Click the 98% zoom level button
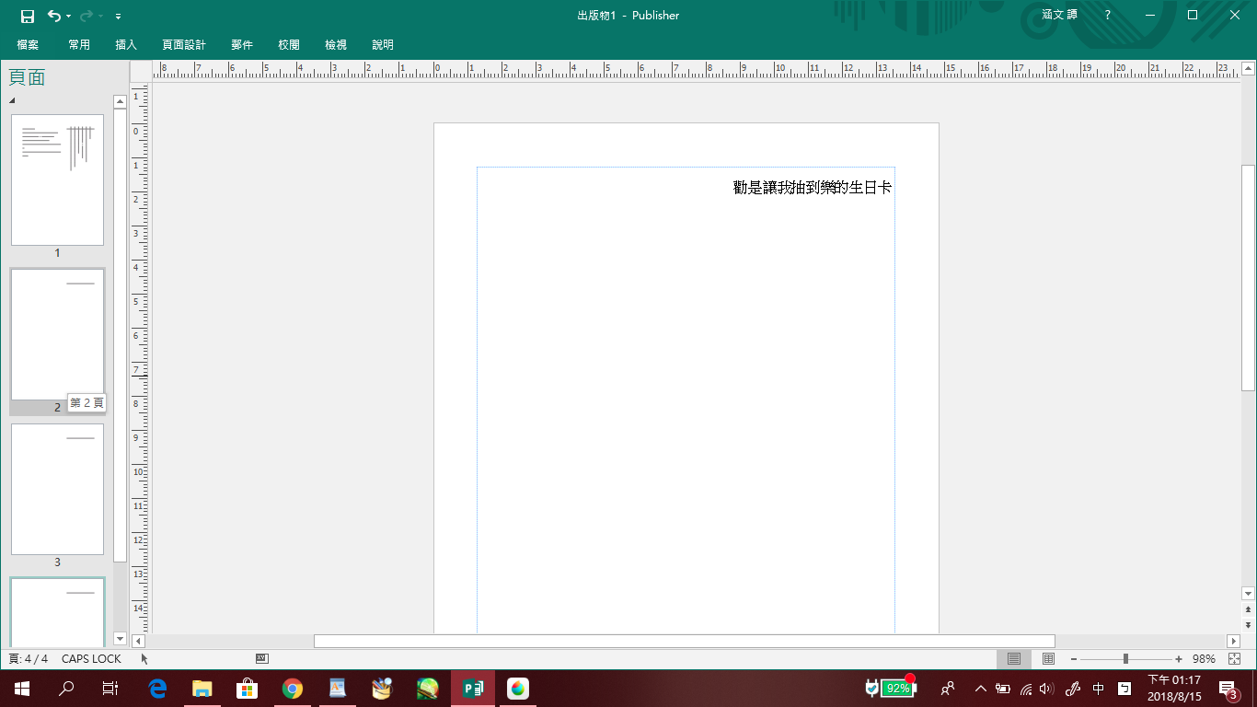 pyautogui.click(x=1204, y=659)
